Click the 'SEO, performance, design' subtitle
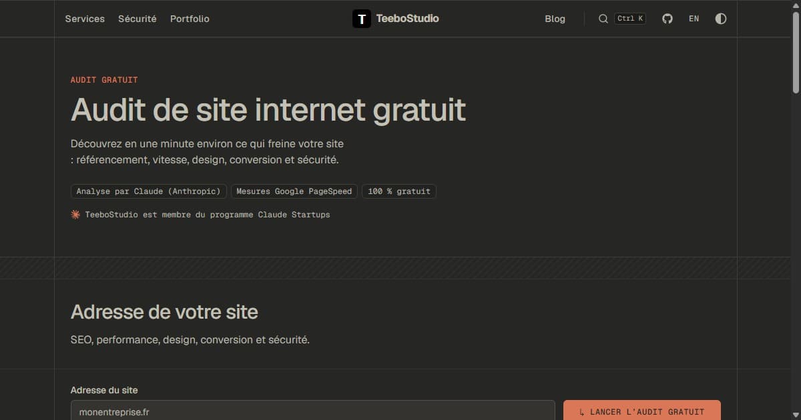This screenshot has height=420, width=801. click(190, 340)
